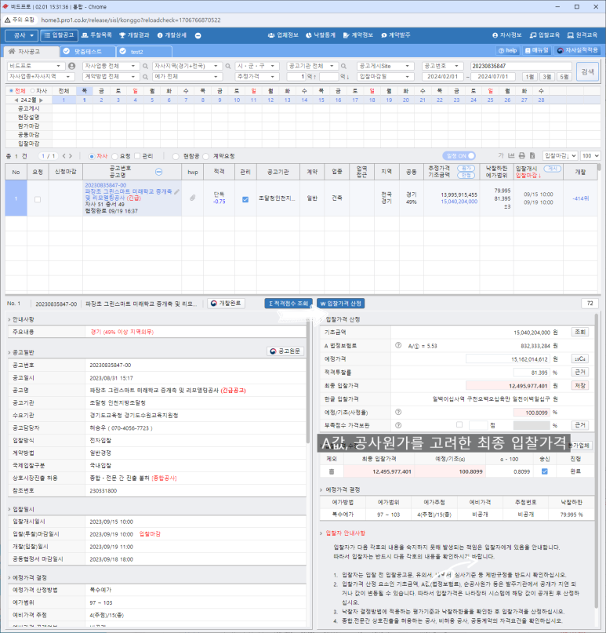Image resolution: width=606 pixels, height=633 pixels.
Task: Go to previous month arrow before 24.2월
Action: 16,100
